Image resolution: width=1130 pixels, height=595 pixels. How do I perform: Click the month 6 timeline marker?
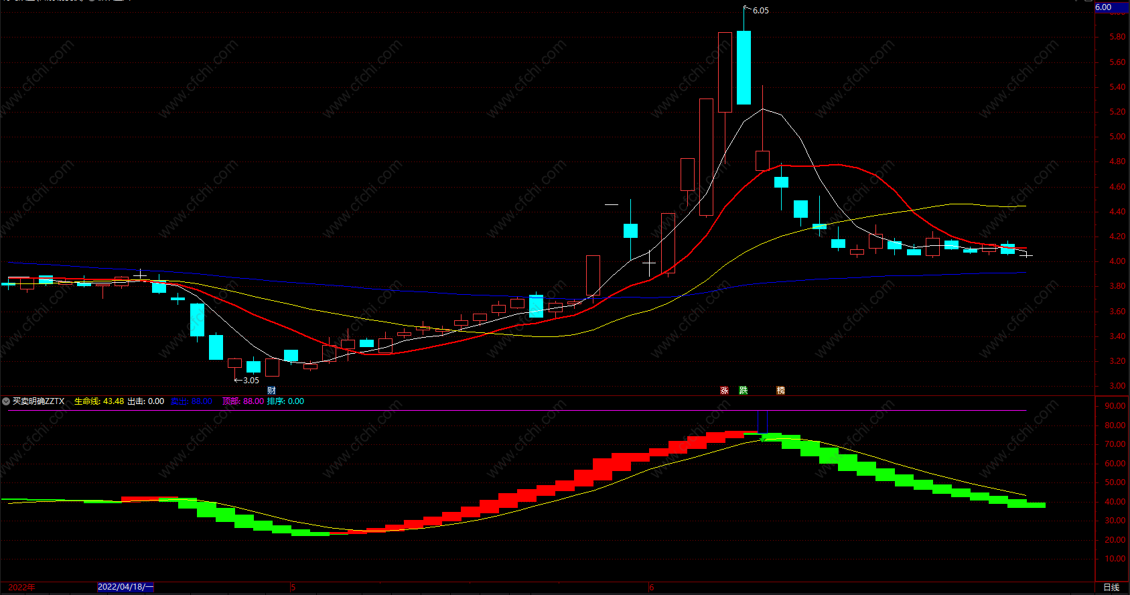click(651, 588)
